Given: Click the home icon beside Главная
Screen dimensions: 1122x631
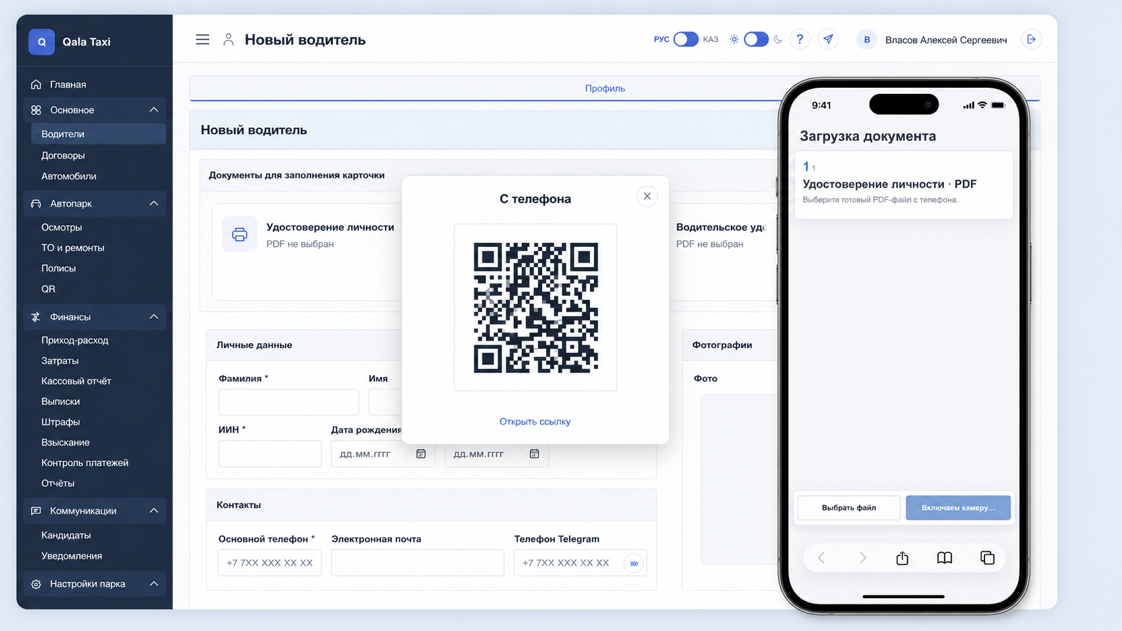Looking at the screenshot, I should pyautogui.click(x=36, y=84).
